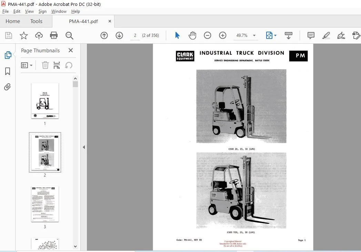Upload file to cloud icon
Viewport: 361px width, 252px height.
(x=39, y=35)
